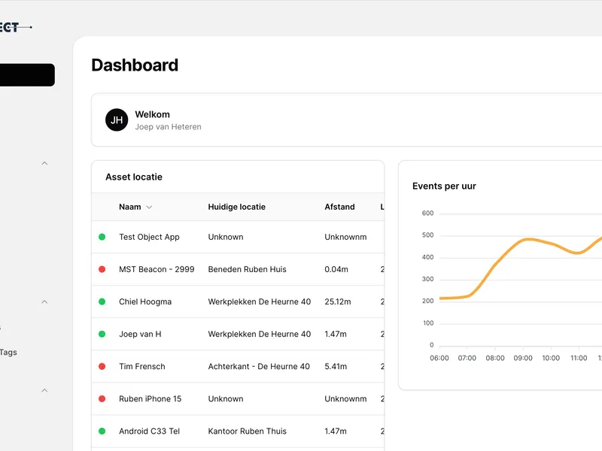Screen dimensions: 602x451
Task: Select the MST Beacon - 2999 table row
Action: [226, 269]
